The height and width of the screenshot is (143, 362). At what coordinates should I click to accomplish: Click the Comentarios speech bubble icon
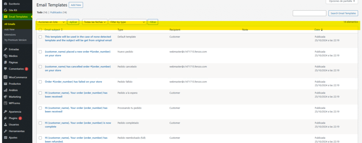6,69
